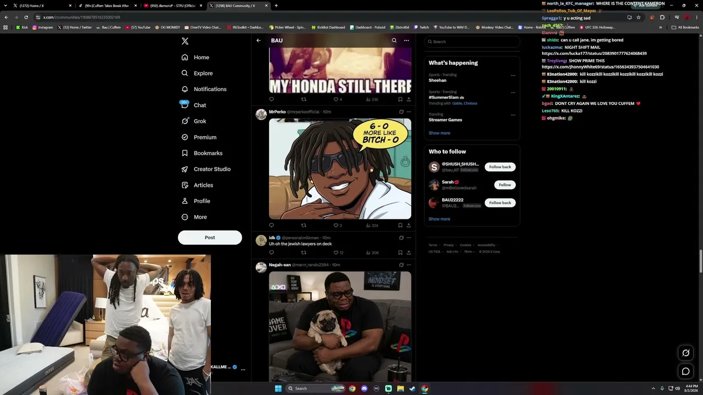Share MrPerko's cartoon post

[409, 225]
